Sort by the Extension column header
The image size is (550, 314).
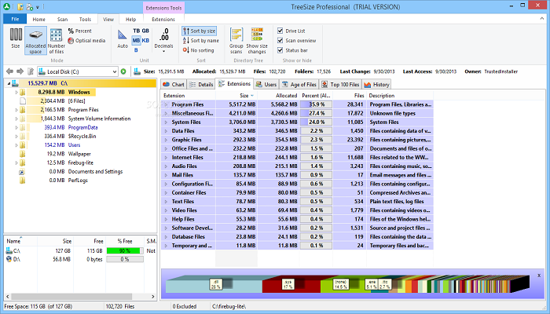[x=189, y=96]
